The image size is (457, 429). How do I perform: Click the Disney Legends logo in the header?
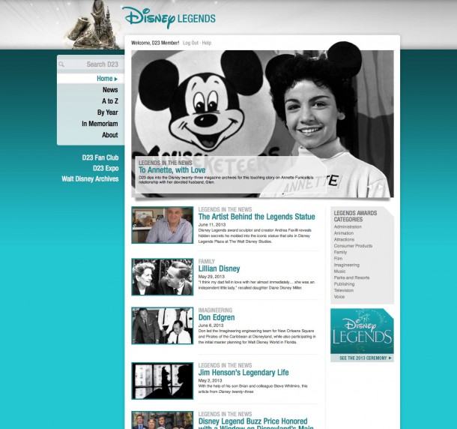[x=169, y=18]
